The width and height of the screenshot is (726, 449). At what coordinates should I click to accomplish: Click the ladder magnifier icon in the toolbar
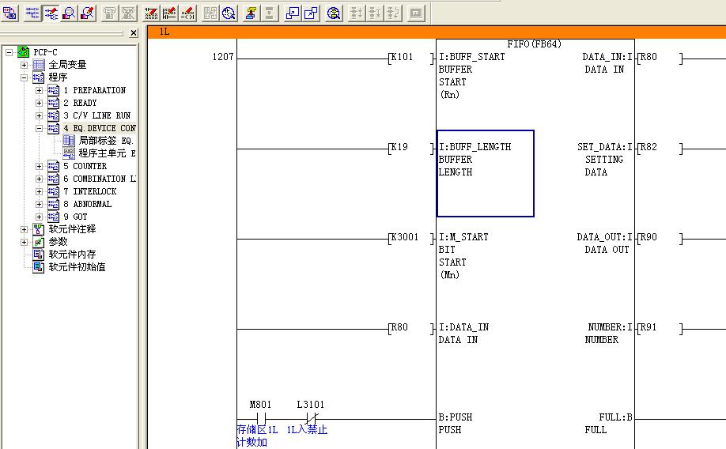(x=69, y=13)
